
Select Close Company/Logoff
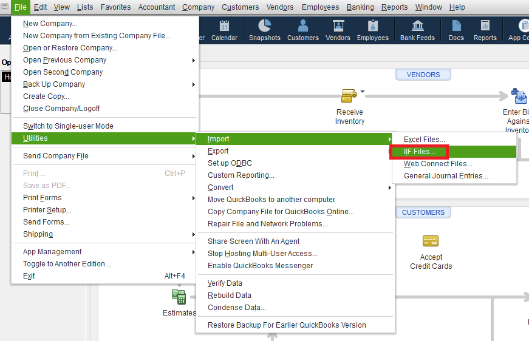coord(105,109)
